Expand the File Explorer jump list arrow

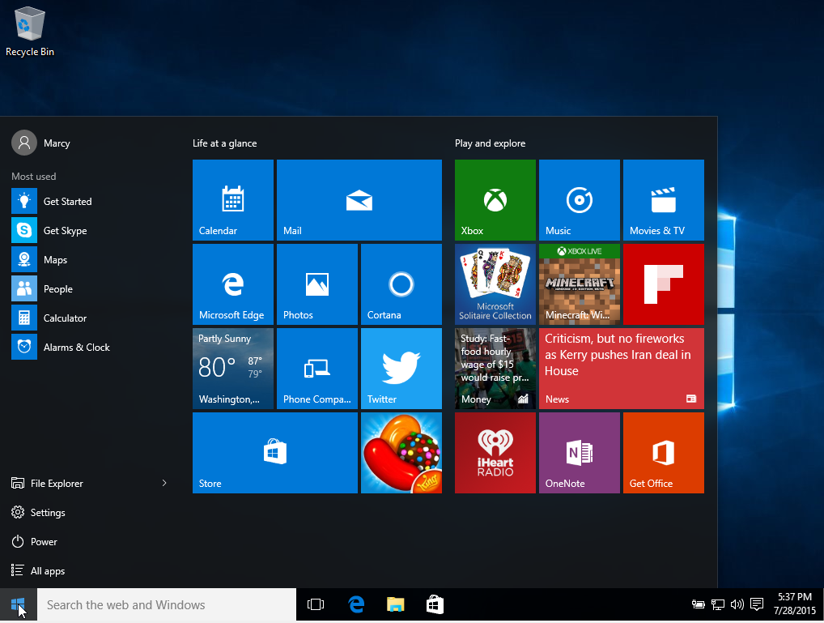(x=164, y=483)
